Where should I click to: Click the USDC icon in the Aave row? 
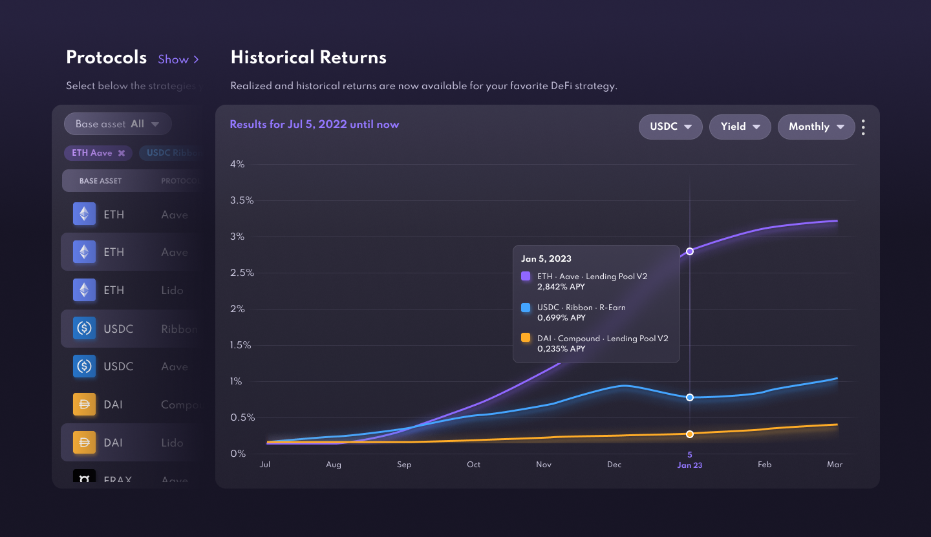coord(84,366)
